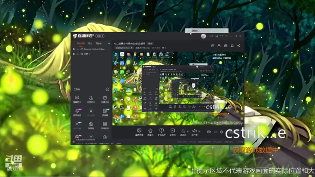Click the nested Douyu companion window in preview
Viewport: 315px width, 177px height.
pos(178,88)
